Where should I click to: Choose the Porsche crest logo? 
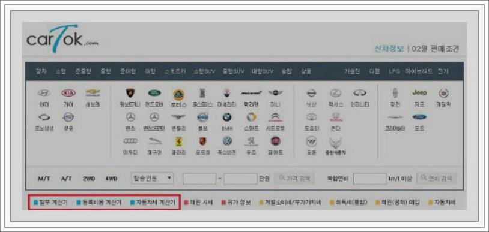[202, 141]
